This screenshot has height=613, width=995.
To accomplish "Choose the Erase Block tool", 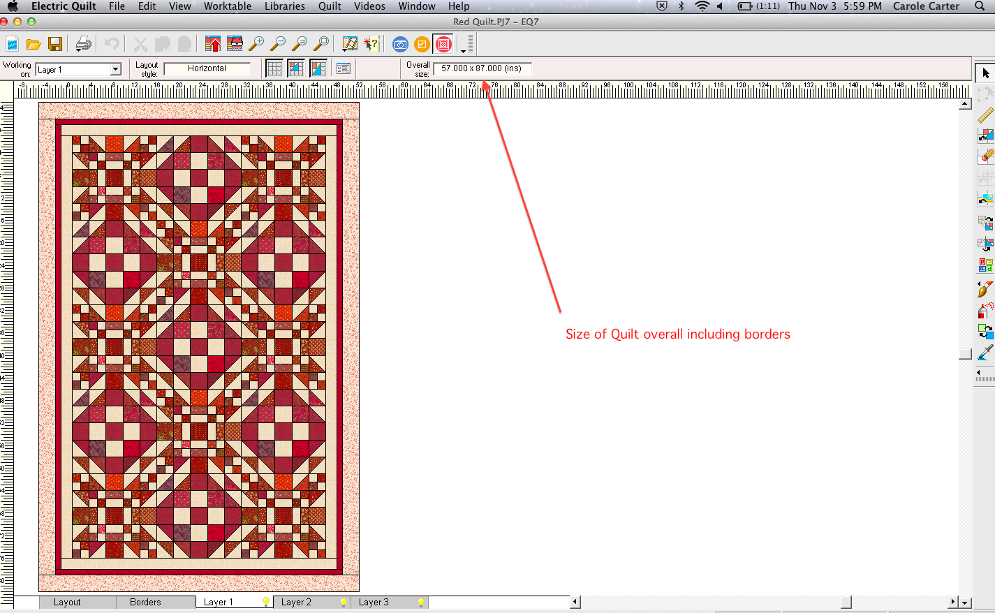I will (x=985, y=156).
